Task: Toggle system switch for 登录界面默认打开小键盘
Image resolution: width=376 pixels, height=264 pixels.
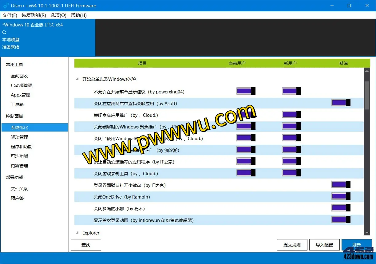Action: click(341, 184)
